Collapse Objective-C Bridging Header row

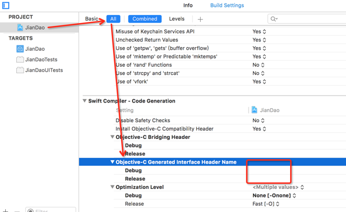coord(112,137)
